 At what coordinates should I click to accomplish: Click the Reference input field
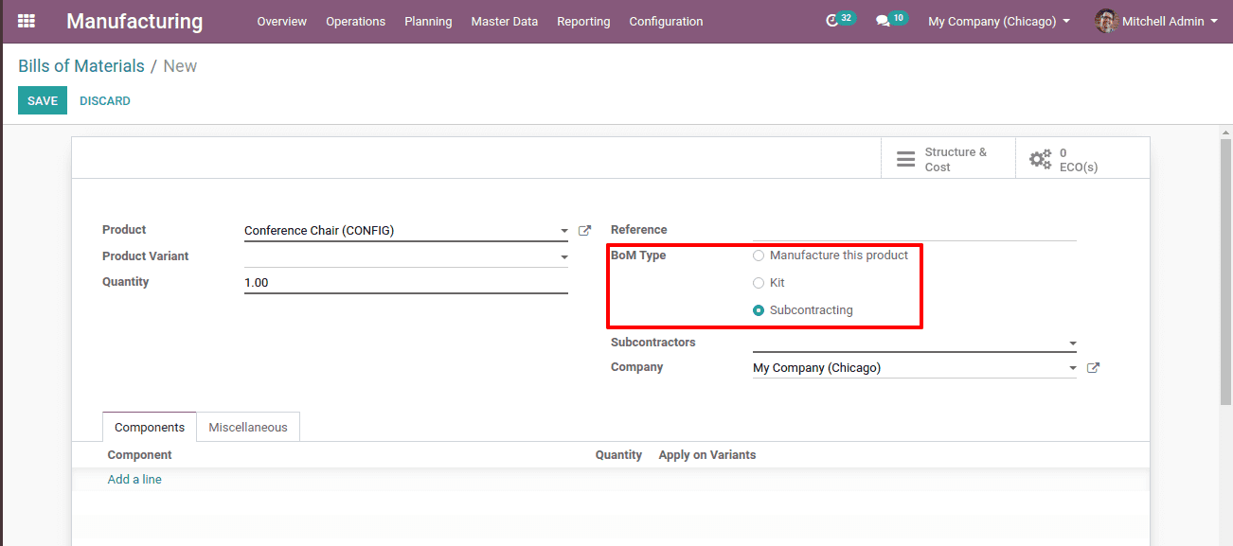pyautogui.click(x=915, y=230)
